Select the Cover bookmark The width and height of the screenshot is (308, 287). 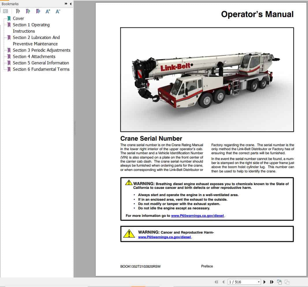pos(18,18)
